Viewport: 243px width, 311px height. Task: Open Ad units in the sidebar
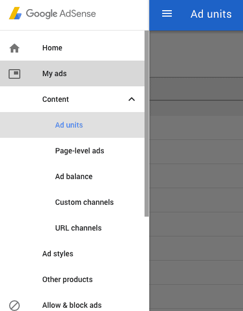point(72,125)
